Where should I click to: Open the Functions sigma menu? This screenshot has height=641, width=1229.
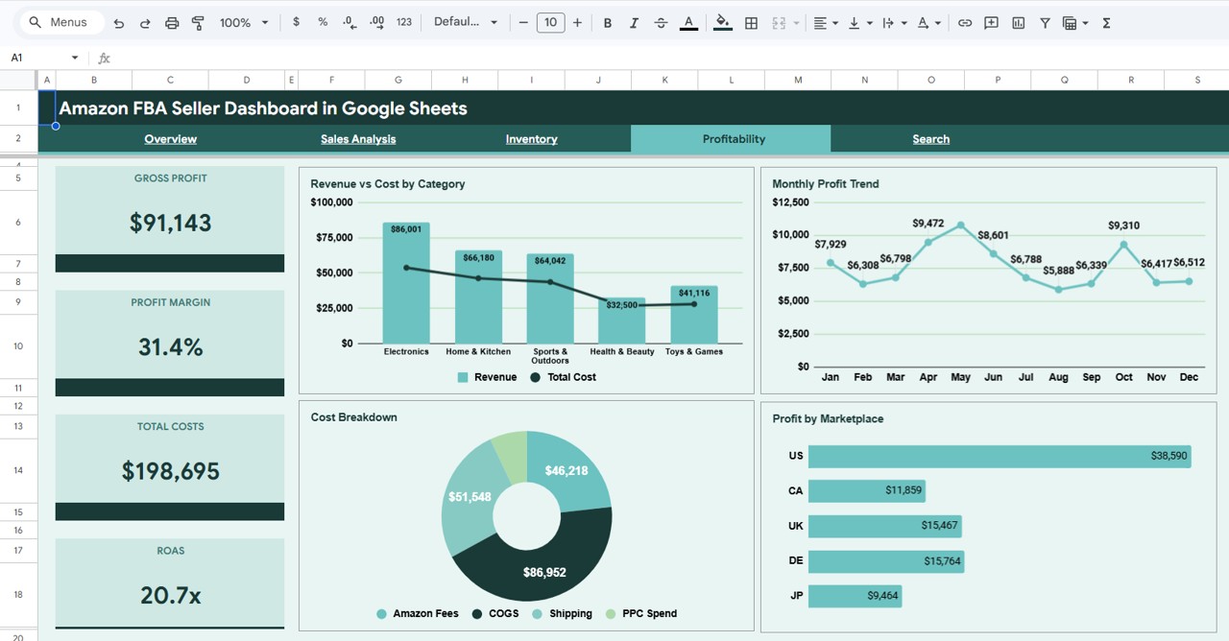[1106, 22]
